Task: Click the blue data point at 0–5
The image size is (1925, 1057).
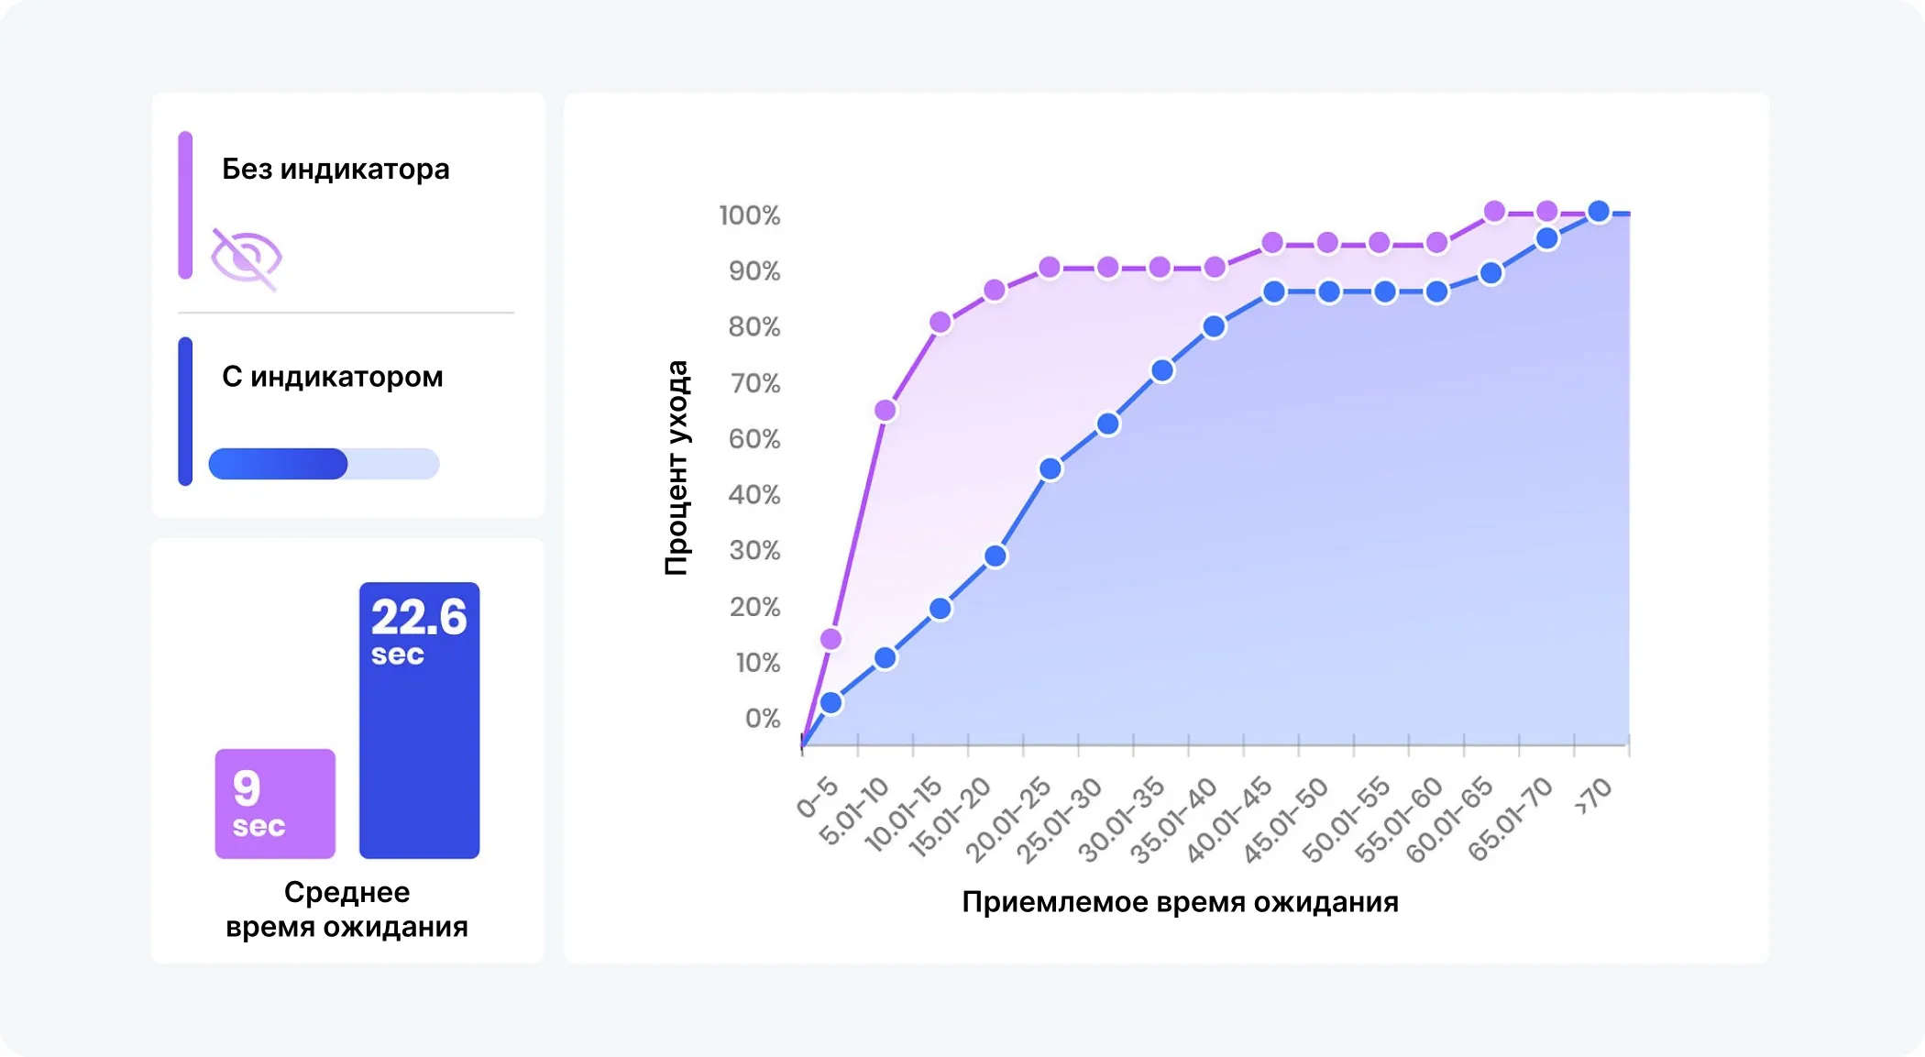Action: [x=830, y=703]
